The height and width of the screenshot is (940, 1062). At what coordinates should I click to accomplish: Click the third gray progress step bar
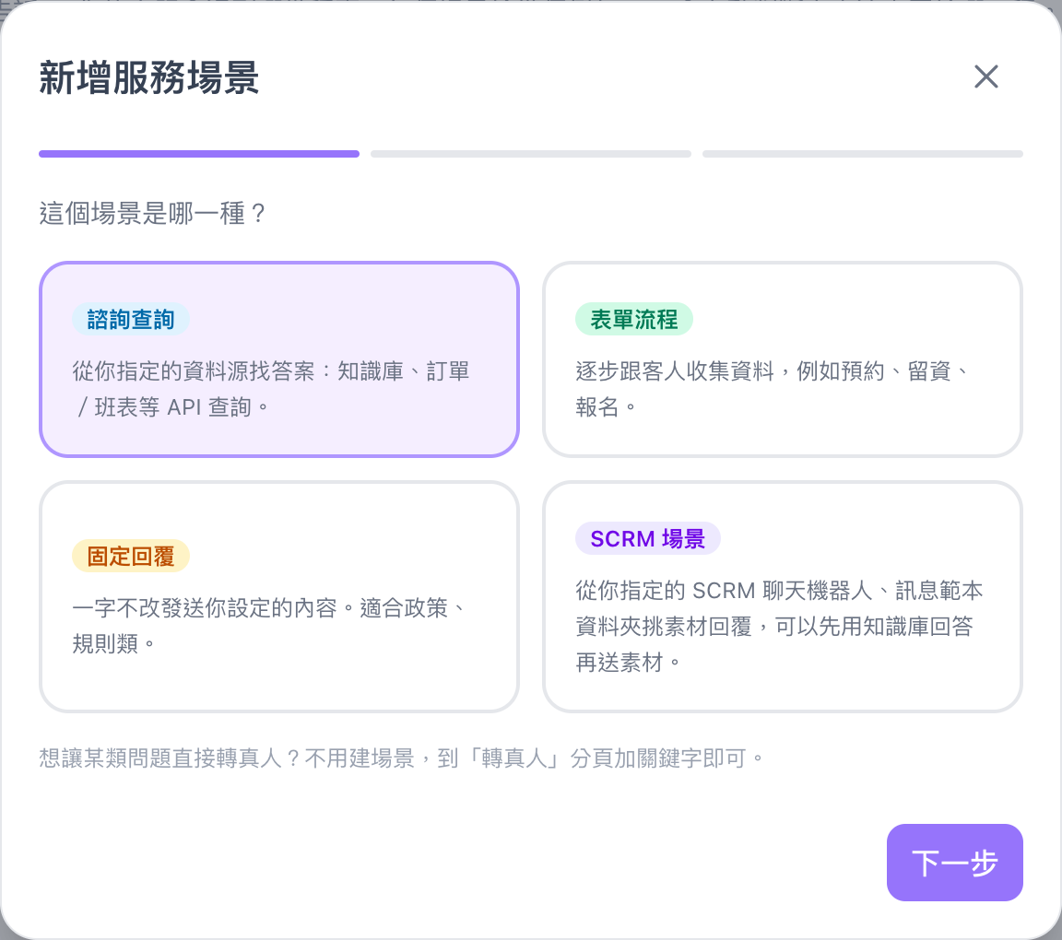coord(863,154)
